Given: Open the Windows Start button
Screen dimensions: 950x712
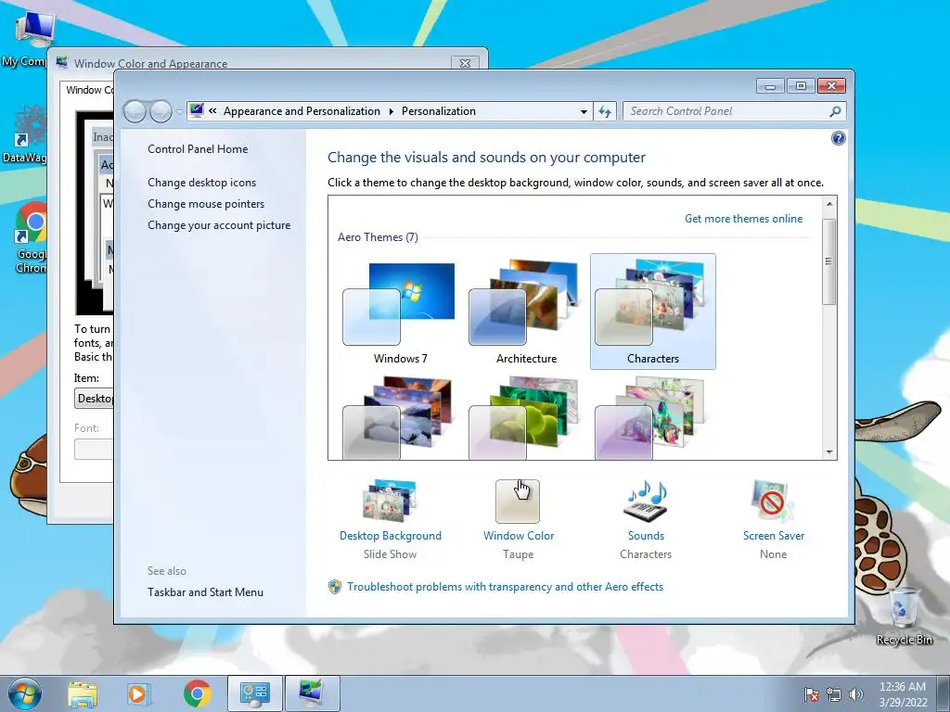Looking at the screenshot, I should (x=25, y=693).
